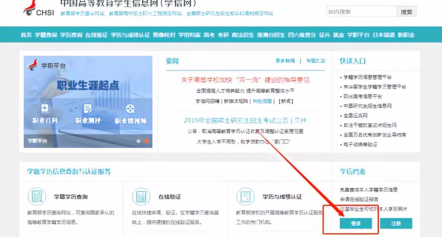Open 来华留学生学籍学历管理平台 quick link

[374, 87]
